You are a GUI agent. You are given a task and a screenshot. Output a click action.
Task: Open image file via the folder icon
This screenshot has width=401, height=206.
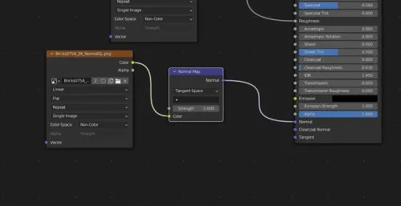[x=118, y=81]
